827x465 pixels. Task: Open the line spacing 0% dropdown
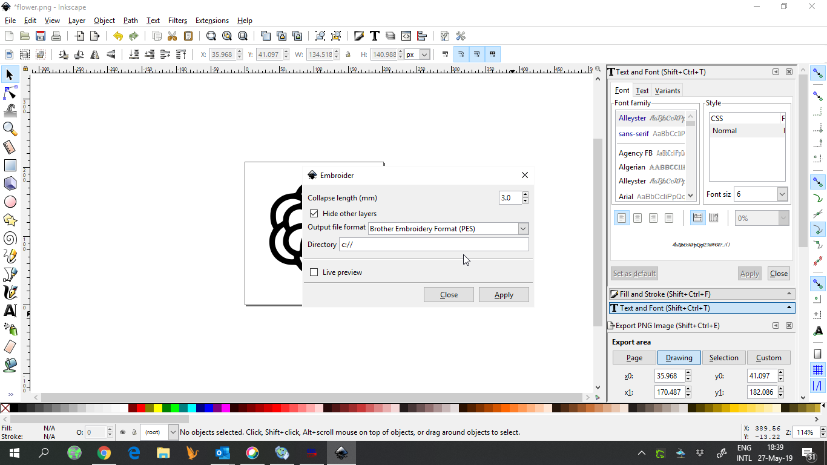tap(783, 218)
